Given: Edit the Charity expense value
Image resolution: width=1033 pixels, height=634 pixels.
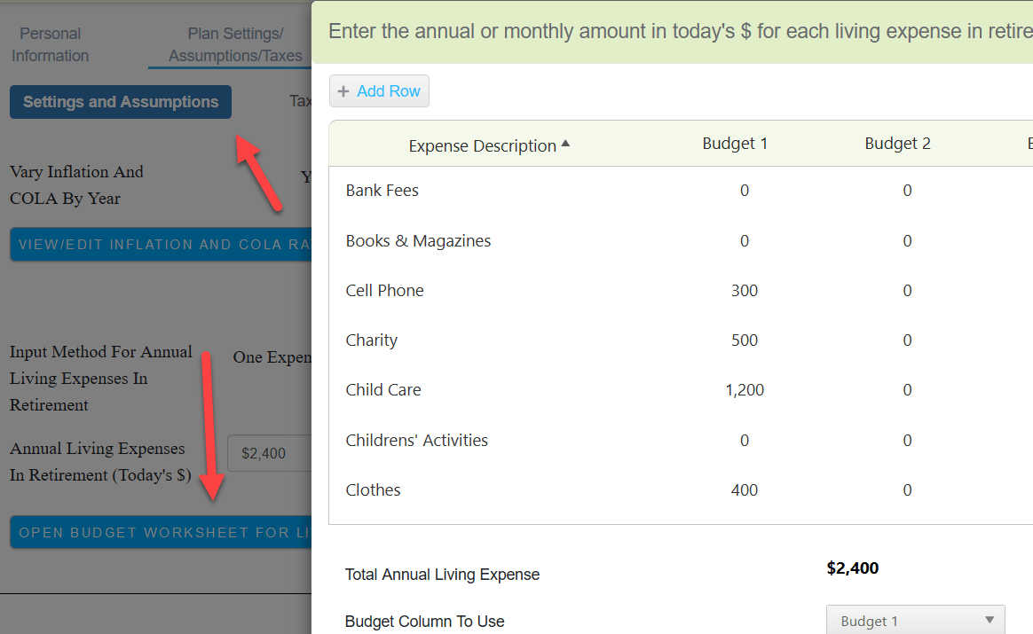Looking at the screenshot, I should tap(744, 340).
